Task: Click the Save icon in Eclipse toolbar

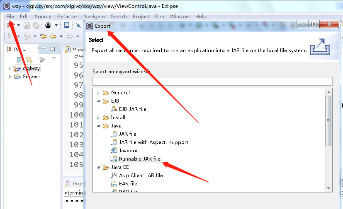Action: [27, 26]
